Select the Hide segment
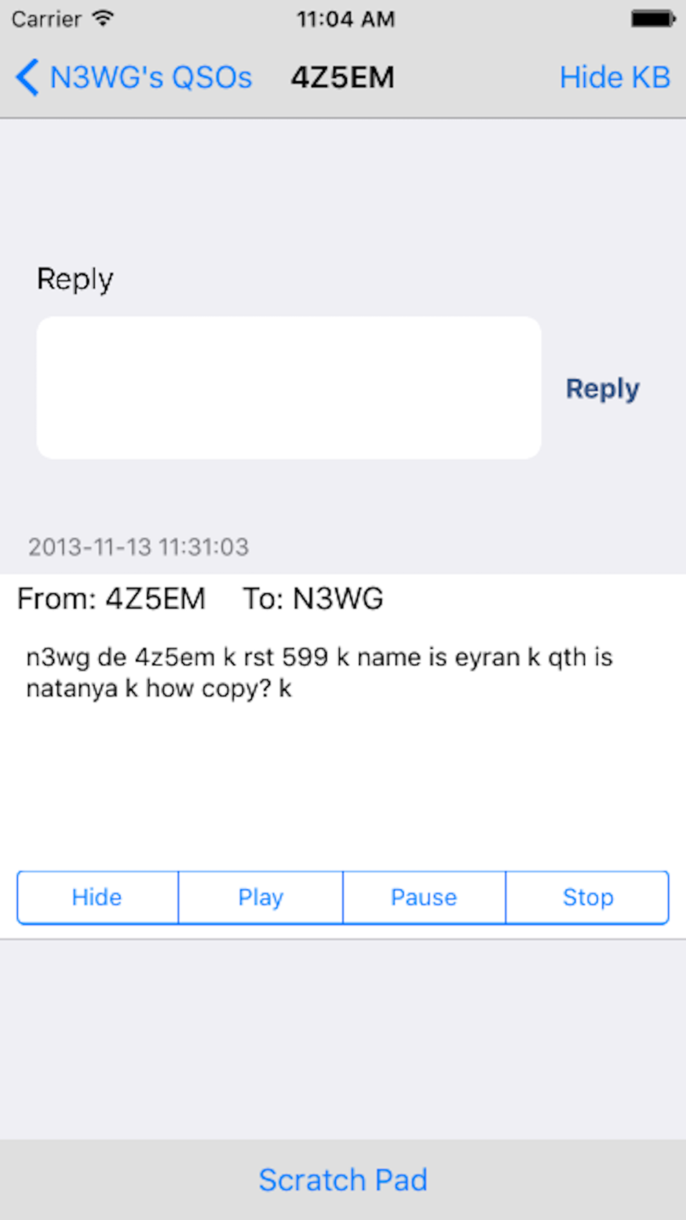 click(x=97, y=898)
